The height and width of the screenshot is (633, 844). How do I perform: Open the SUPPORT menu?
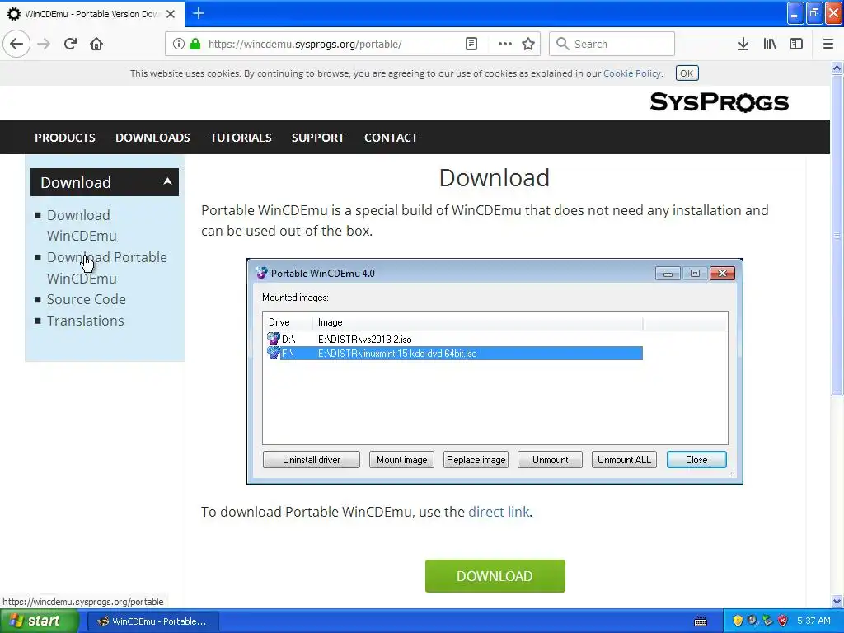[317, 138]
